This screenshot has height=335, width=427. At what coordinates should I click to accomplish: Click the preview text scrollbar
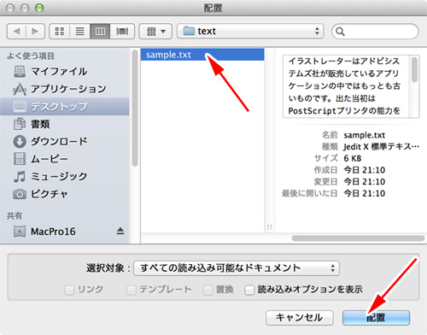(x=415, y=70)
